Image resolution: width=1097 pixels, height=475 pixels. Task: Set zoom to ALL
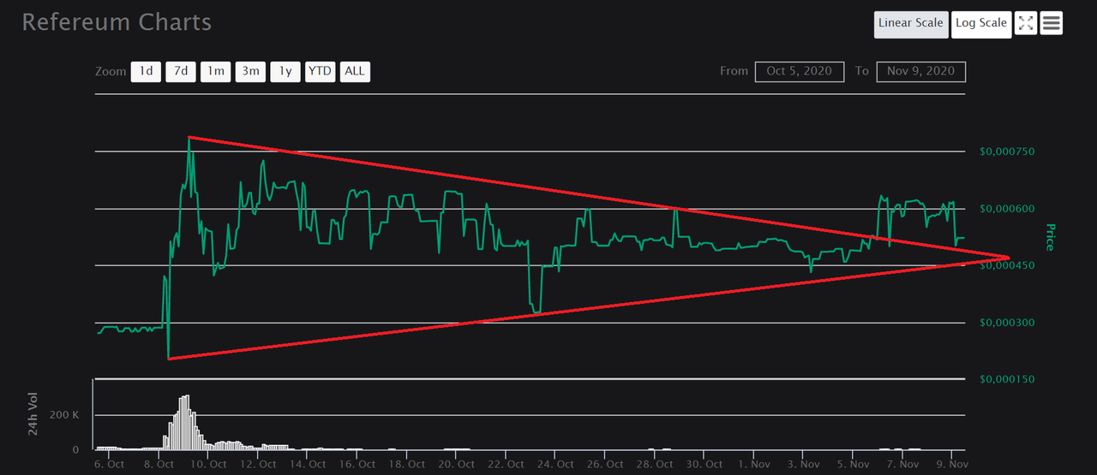click(355, 71)
